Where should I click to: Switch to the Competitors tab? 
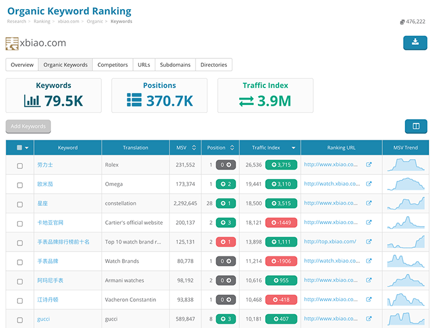coord(112,65)
